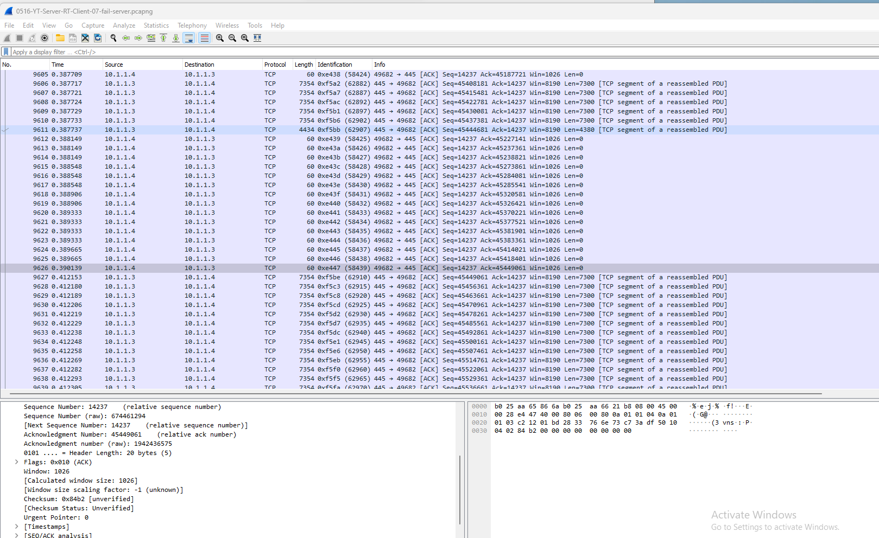Select packet 9638 in the list

pos(439,379)
